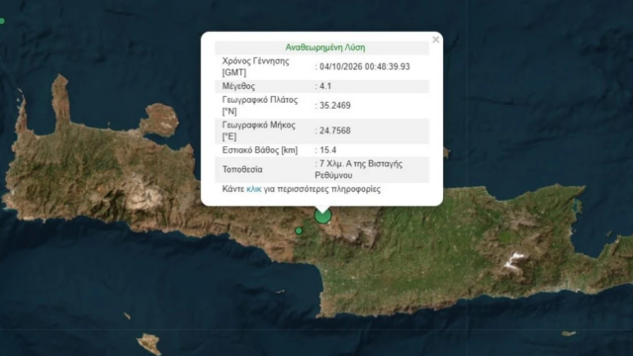The image size is (633, 356).
Task: Click location text '7 Χλμ. Α της Βισταγής Ρεθύμνου'
Action: tap(358, 169)
